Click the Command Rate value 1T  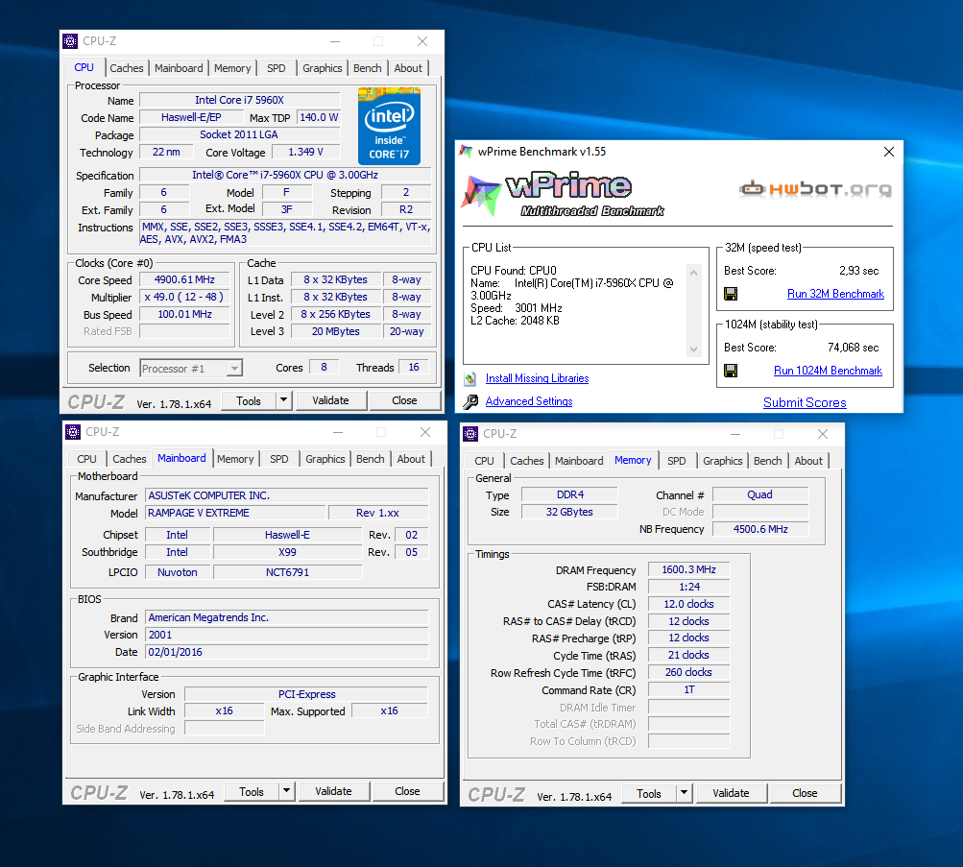pyautogui.click(x=689, y=690)
